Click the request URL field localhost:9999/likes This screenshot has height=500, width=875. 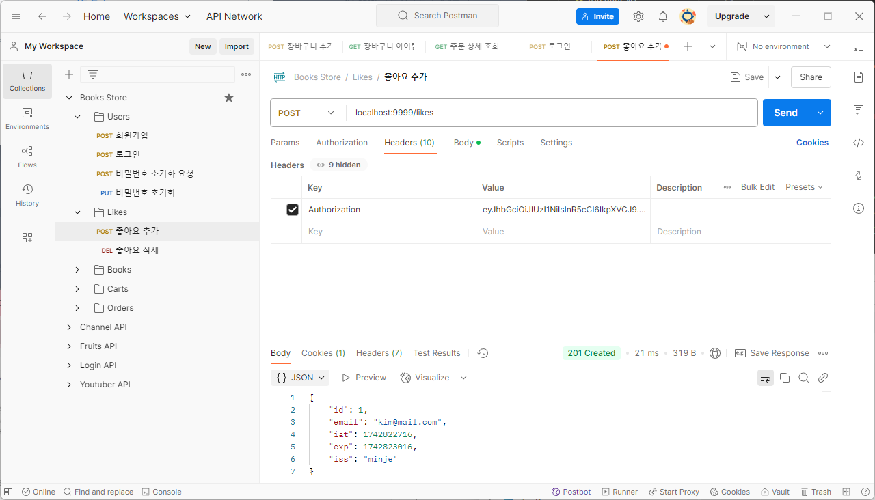click(552, 113)
